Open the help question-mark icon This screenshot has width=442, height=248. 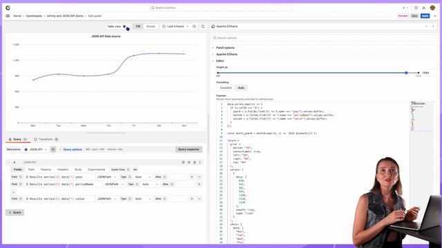(416, 8)
